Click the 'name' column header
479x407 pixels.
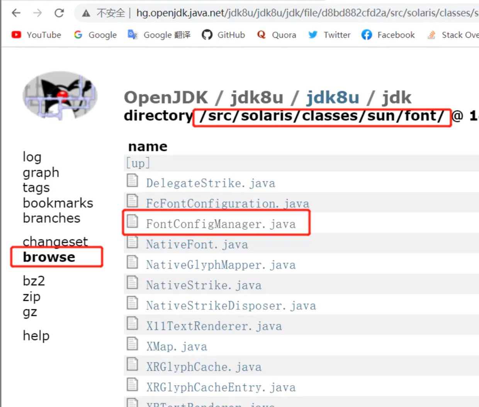click(x=148, y=147)
